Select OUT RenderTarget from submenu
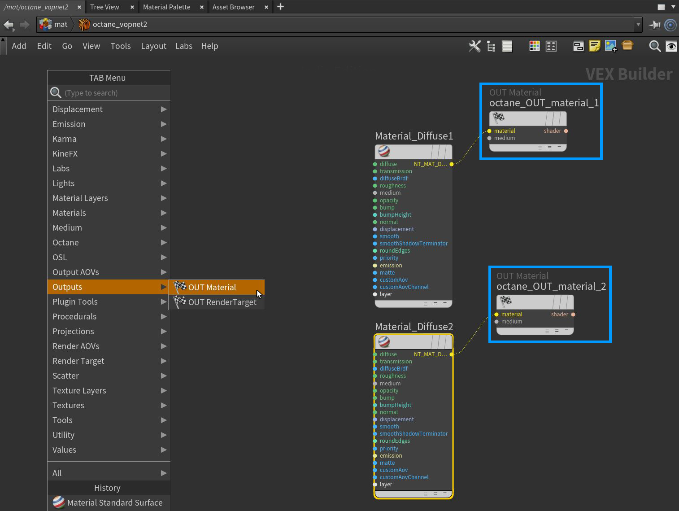The width and height of the screenshot is (679, 511). point(222,302)
